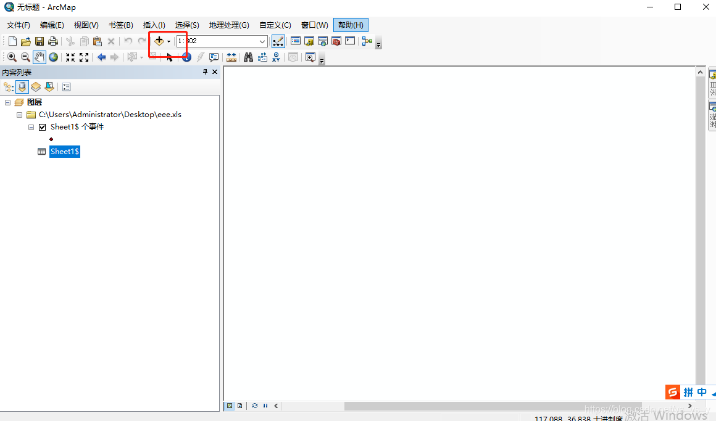Pick the Select Elements arrow tool
The height and width of the screenshot is (421, 716).
169,57
